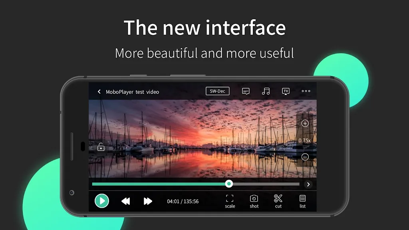Toggle the SW-Dec decoder mode
Viewport: 409px width, 230px height.
click(x=217, y=91)
